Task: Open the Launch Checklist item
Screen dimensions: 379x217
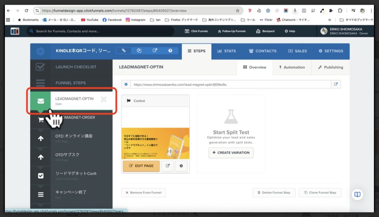Action: pos(76,67)
